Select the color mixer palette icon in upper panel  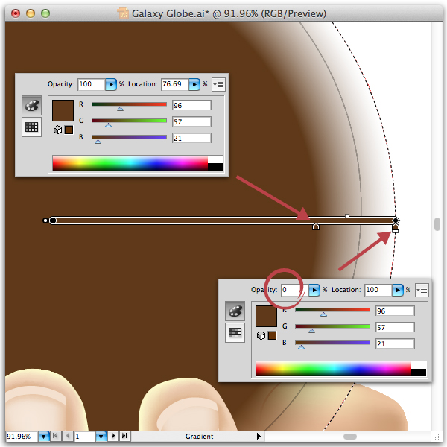click(x=31, y=106)
